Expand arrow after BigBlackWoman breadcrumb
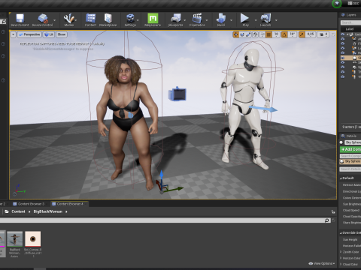This screenshot has height=270, width=361. pos(66,211)
